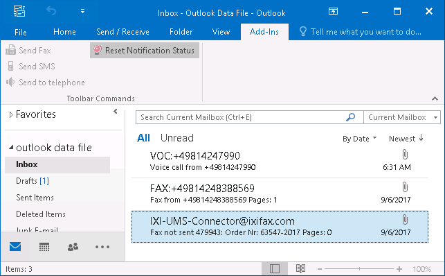Screen dimensions: 445x276
Task: Switch to Calendar view icon
Action: click(x=44, y=247)
